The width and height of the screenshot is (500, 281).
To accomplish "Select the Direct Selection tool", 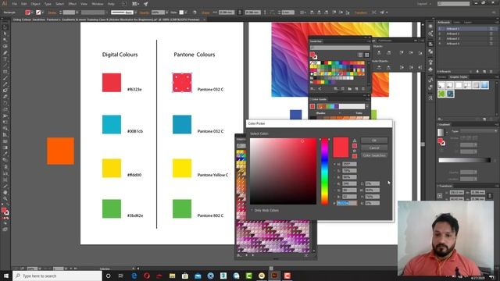I will point(5,34).
